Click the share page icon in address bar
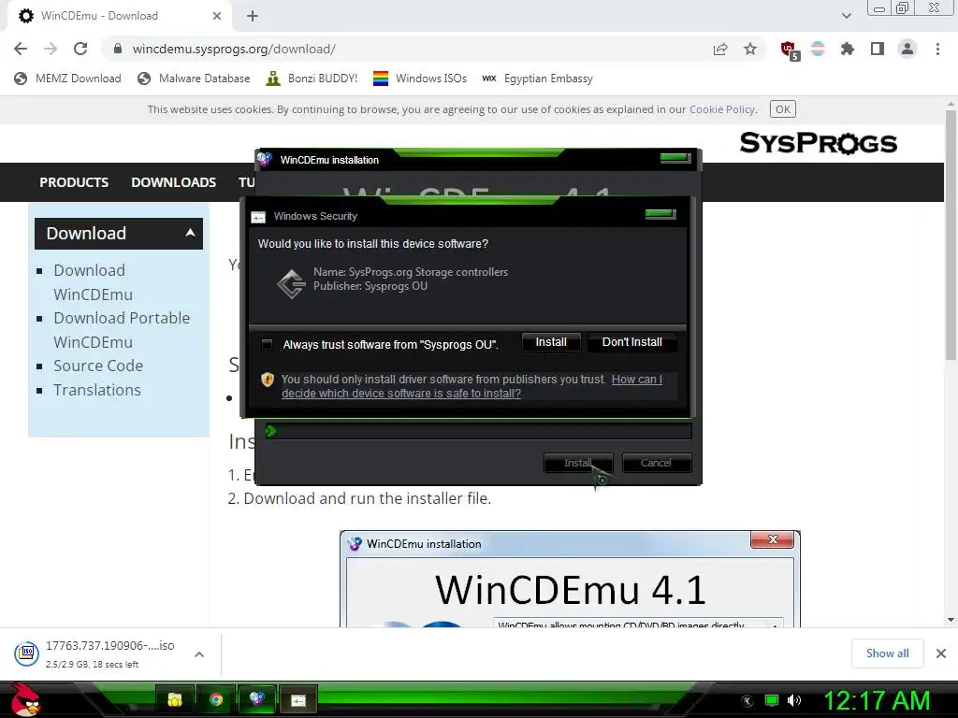Viewport: 958px width, 718px height. click(x=720, y=49)
